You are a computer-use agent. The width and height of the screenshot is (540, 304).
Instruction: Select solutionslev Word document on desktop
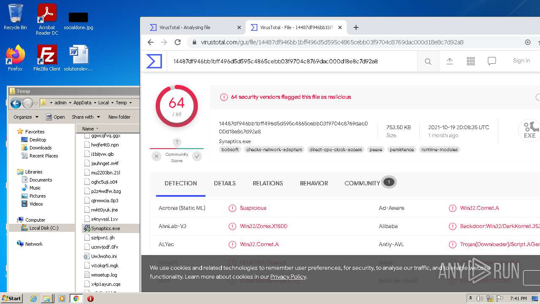pos(78,58)
